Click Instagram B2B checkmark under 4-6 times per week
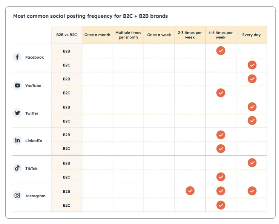This screenshot has height=224, width=279. pyautogui.click(x=221, y=191)
